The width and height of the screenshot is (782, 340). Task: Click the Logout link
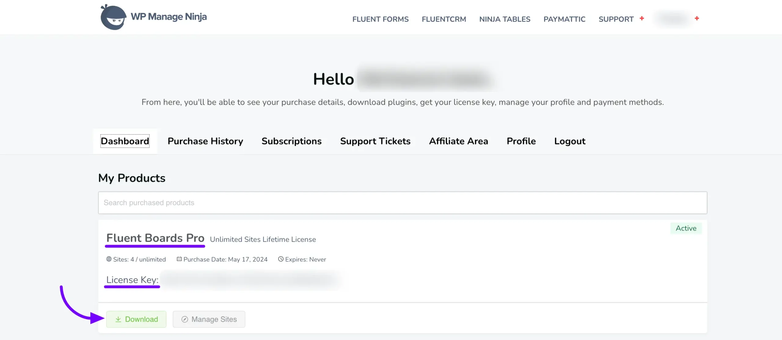[569, 141]
